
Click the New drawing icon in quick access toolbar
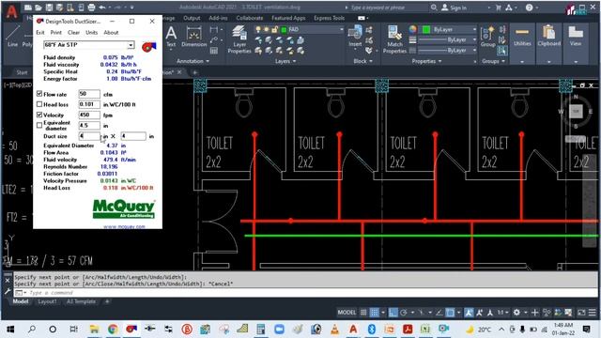point(28,8)
